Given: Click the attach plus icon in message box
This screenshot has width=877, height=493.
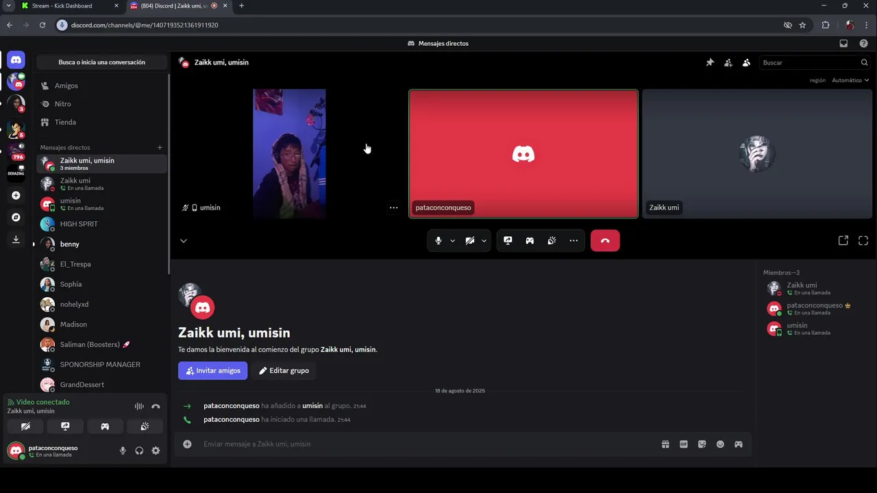Looking at the screenshot, I should click(x=187, y=444).
